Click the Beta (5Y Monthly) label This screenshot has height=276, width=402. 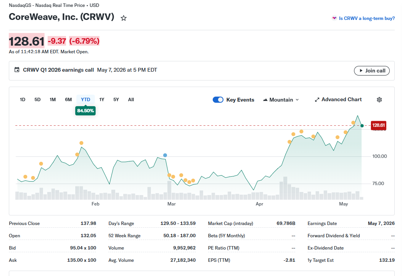click(227, 235)
